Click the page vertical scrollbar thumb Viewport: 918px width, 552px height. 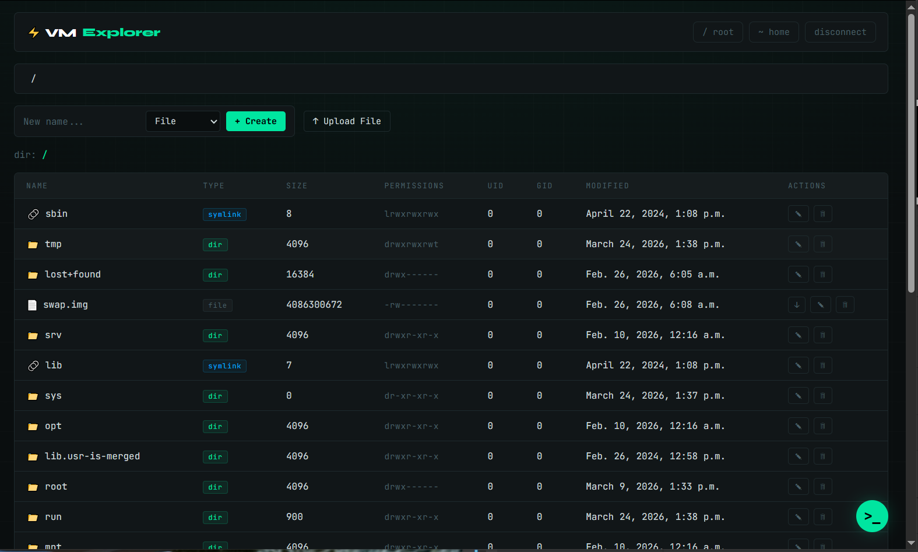pyautogui.click(x=911, y=153)
